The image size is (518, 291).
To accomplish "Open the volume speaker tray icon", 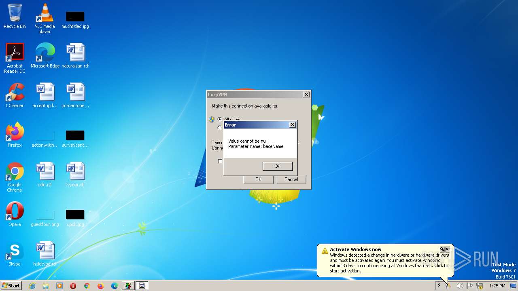I will point(460,286).
